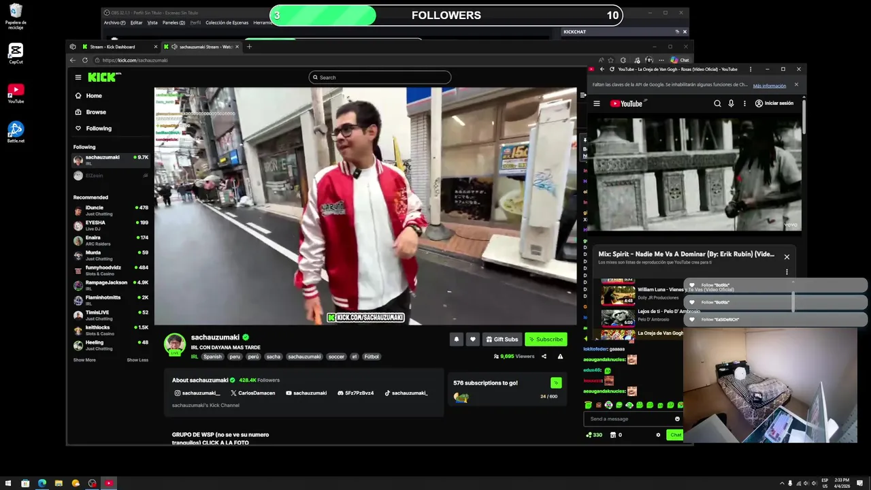Click the Gift Subs button
The height and width of the screenshot is (490, 871).
coord(502,339)
